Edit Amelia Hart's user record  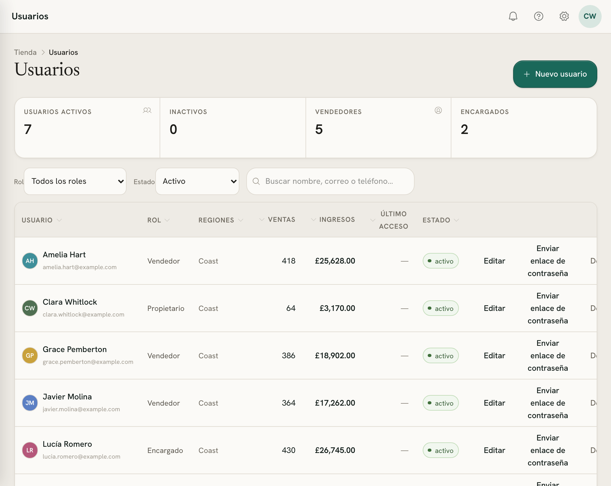(x=494, y=261)
